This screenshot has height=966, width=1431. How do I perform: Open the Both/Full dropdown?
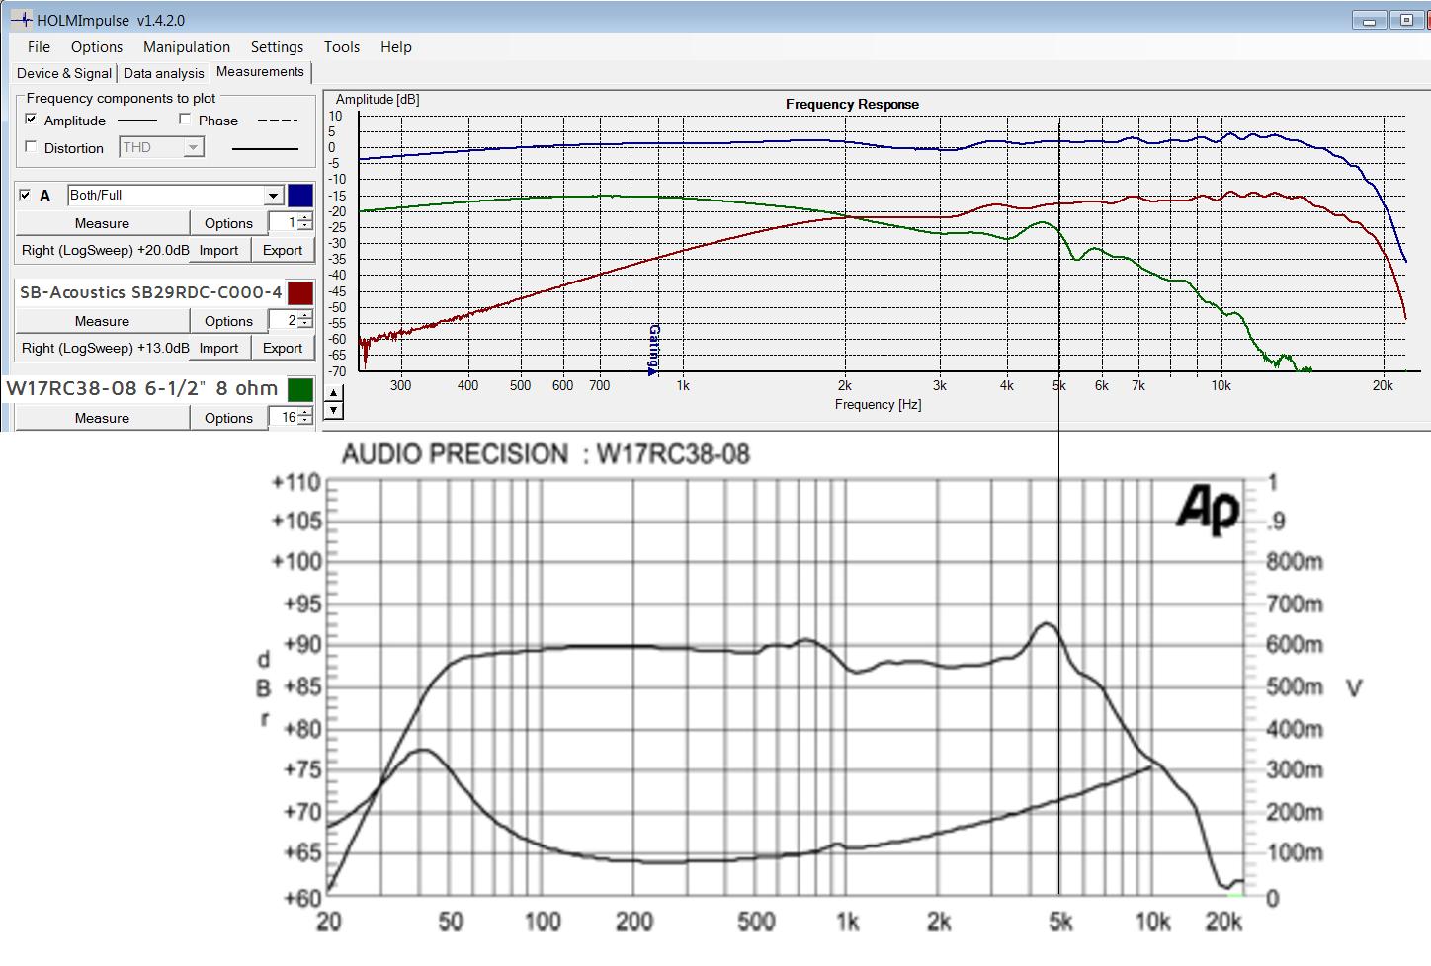(176, 196)
